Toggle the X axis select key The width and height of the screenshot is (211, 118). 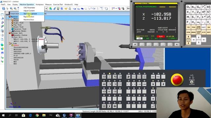tap(153, 84)
